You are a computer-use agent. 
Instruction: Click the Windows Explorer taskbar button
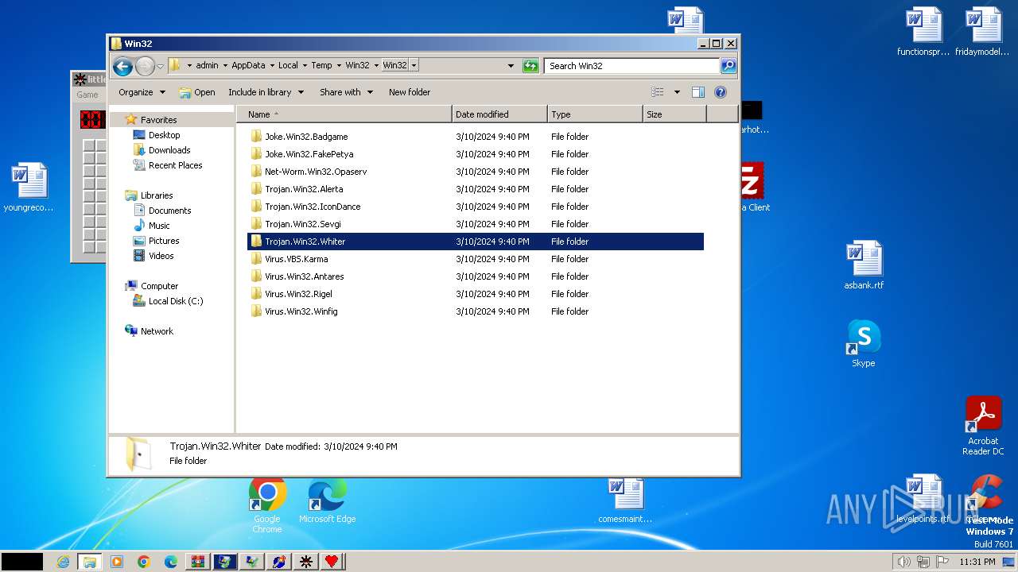90,562
